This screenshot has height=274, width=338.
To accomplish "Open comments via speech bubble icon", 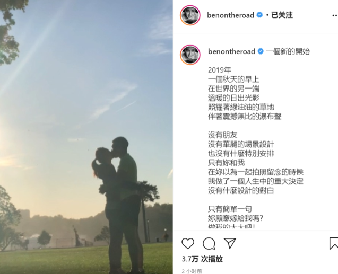I will point(209,243).
